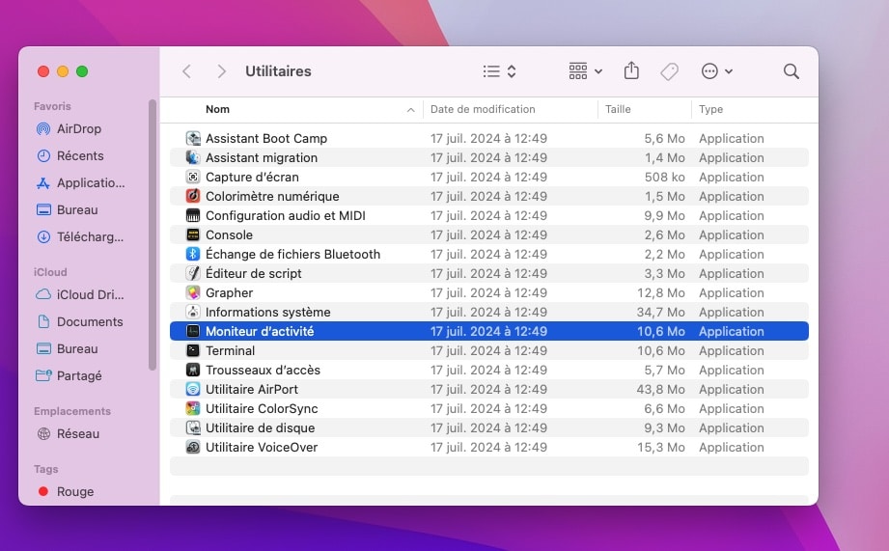Click the Éditeur de script icon
The height and width of the screenshot is (551, 889).
pos(193,273)
